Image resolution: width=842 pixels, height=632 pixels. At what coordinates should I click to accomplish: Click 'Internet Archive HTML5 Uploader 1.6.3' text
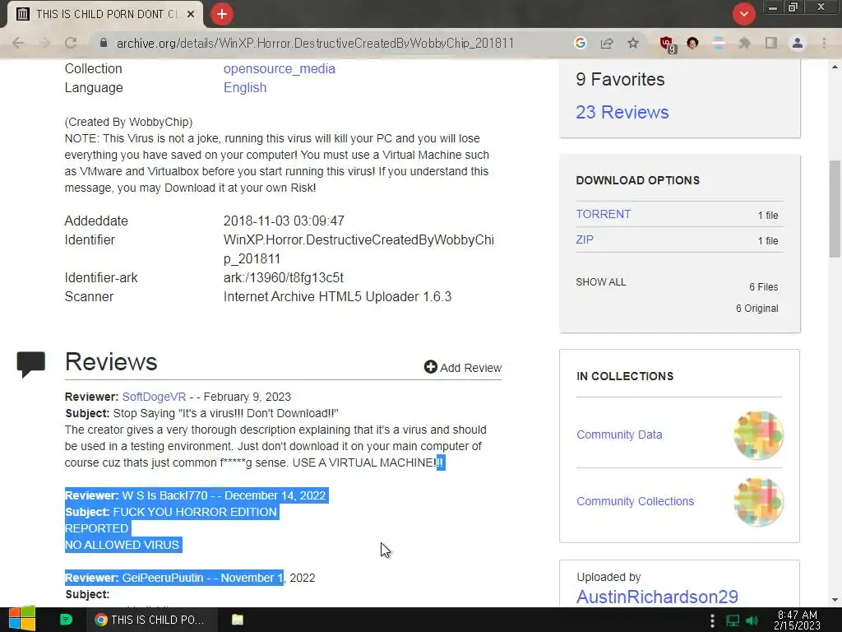click(338, 296)
